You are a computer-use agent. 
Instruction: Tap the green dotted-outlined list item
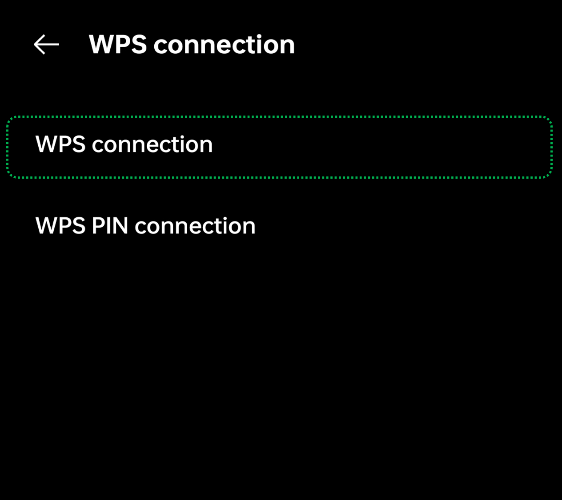pyautogui.click(x=279, y=147)
